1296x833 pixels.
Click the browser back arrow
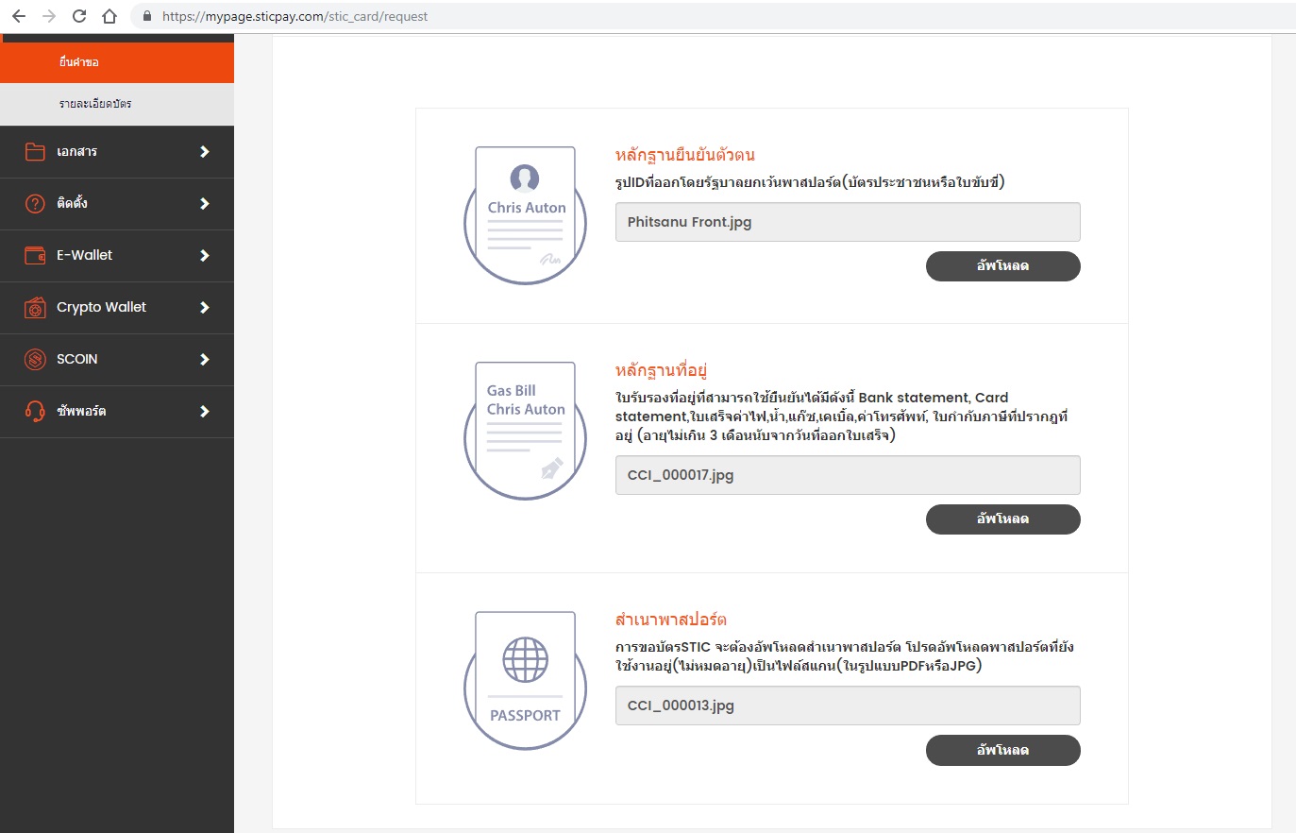point(19,16)
